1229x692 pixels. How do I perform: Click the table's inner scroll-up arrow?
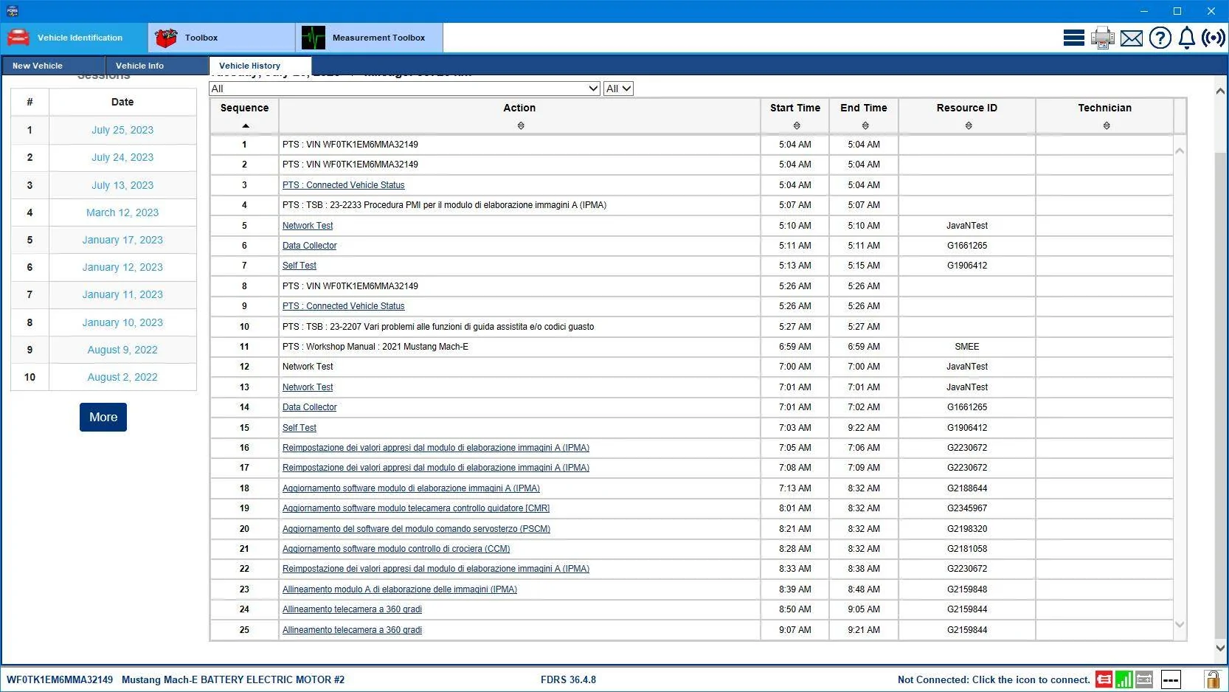1180,150
